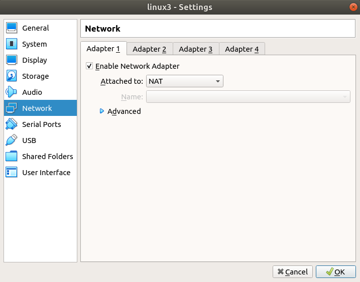The width and height of the screenshot is (360, 282).
Task: Click the Serial Ports connector icon
Action: pos(12,124)
